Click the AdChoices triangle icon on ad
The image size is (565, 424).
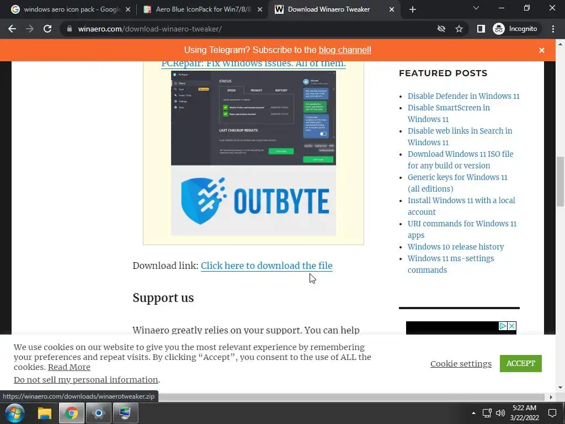click(x=503, y=326)
